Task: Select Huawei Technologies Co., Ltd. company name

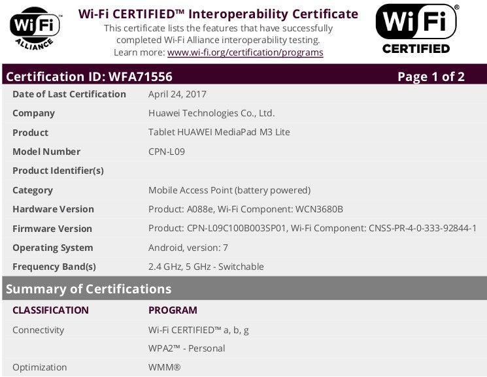Action: coord(212,113)
